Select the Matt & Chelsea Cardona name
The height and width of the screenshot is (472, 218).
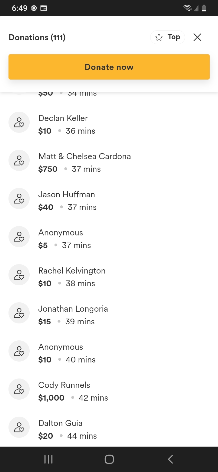click(84, 156)
